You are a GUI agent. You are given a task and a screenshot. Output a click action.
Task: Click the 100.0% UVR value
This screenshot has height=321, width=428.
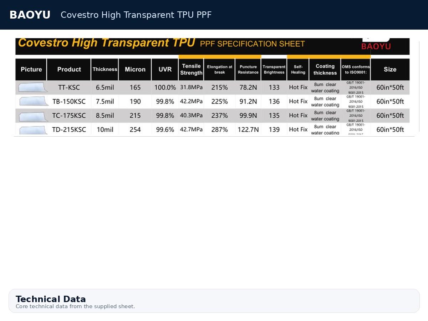point(165,87)
